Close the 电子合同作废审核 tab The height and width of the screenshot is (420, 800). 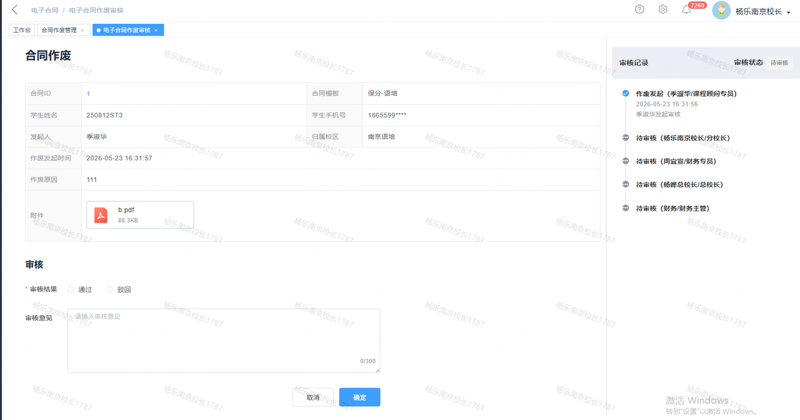[x=156, y=30]
